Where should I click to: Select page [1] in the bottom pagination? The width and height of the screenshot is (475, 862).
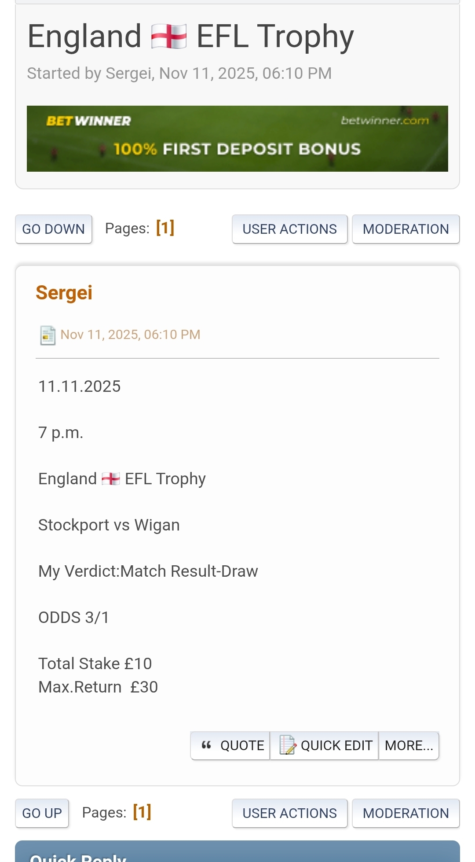tap(142, 812)
